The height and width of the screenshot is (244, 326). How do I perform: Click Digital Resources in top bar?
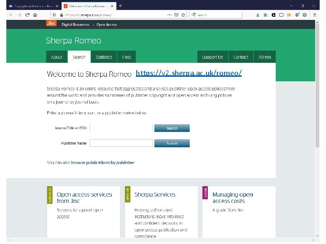[x=76, y=24]
